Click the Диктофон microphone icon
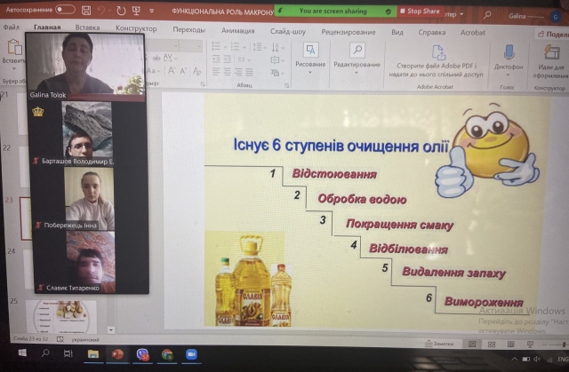Image resolution: width=569 pixels, height=372 pixels. point(509,52)
